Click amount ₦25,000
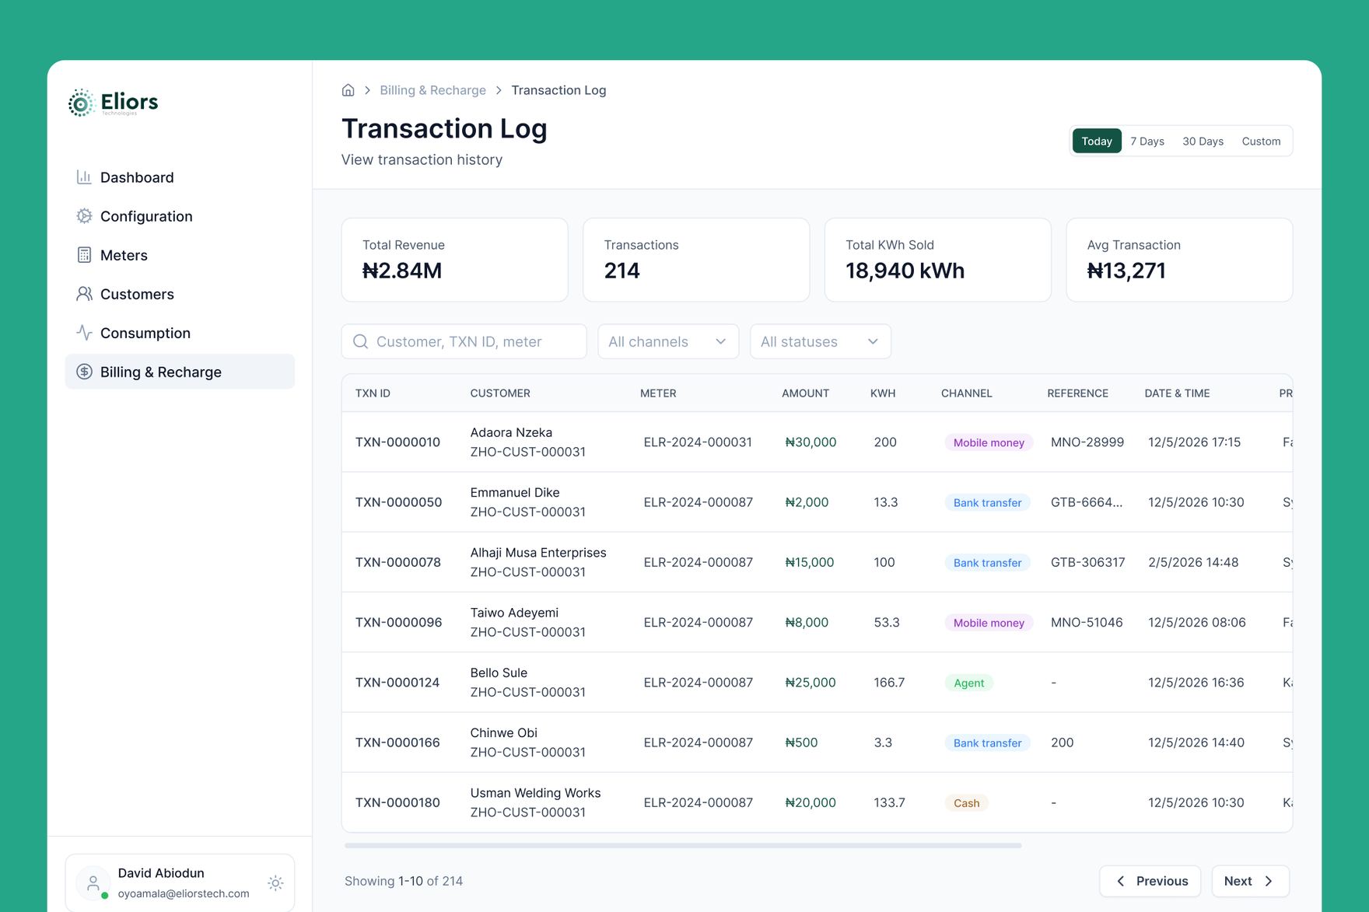 tap(811, 682)
